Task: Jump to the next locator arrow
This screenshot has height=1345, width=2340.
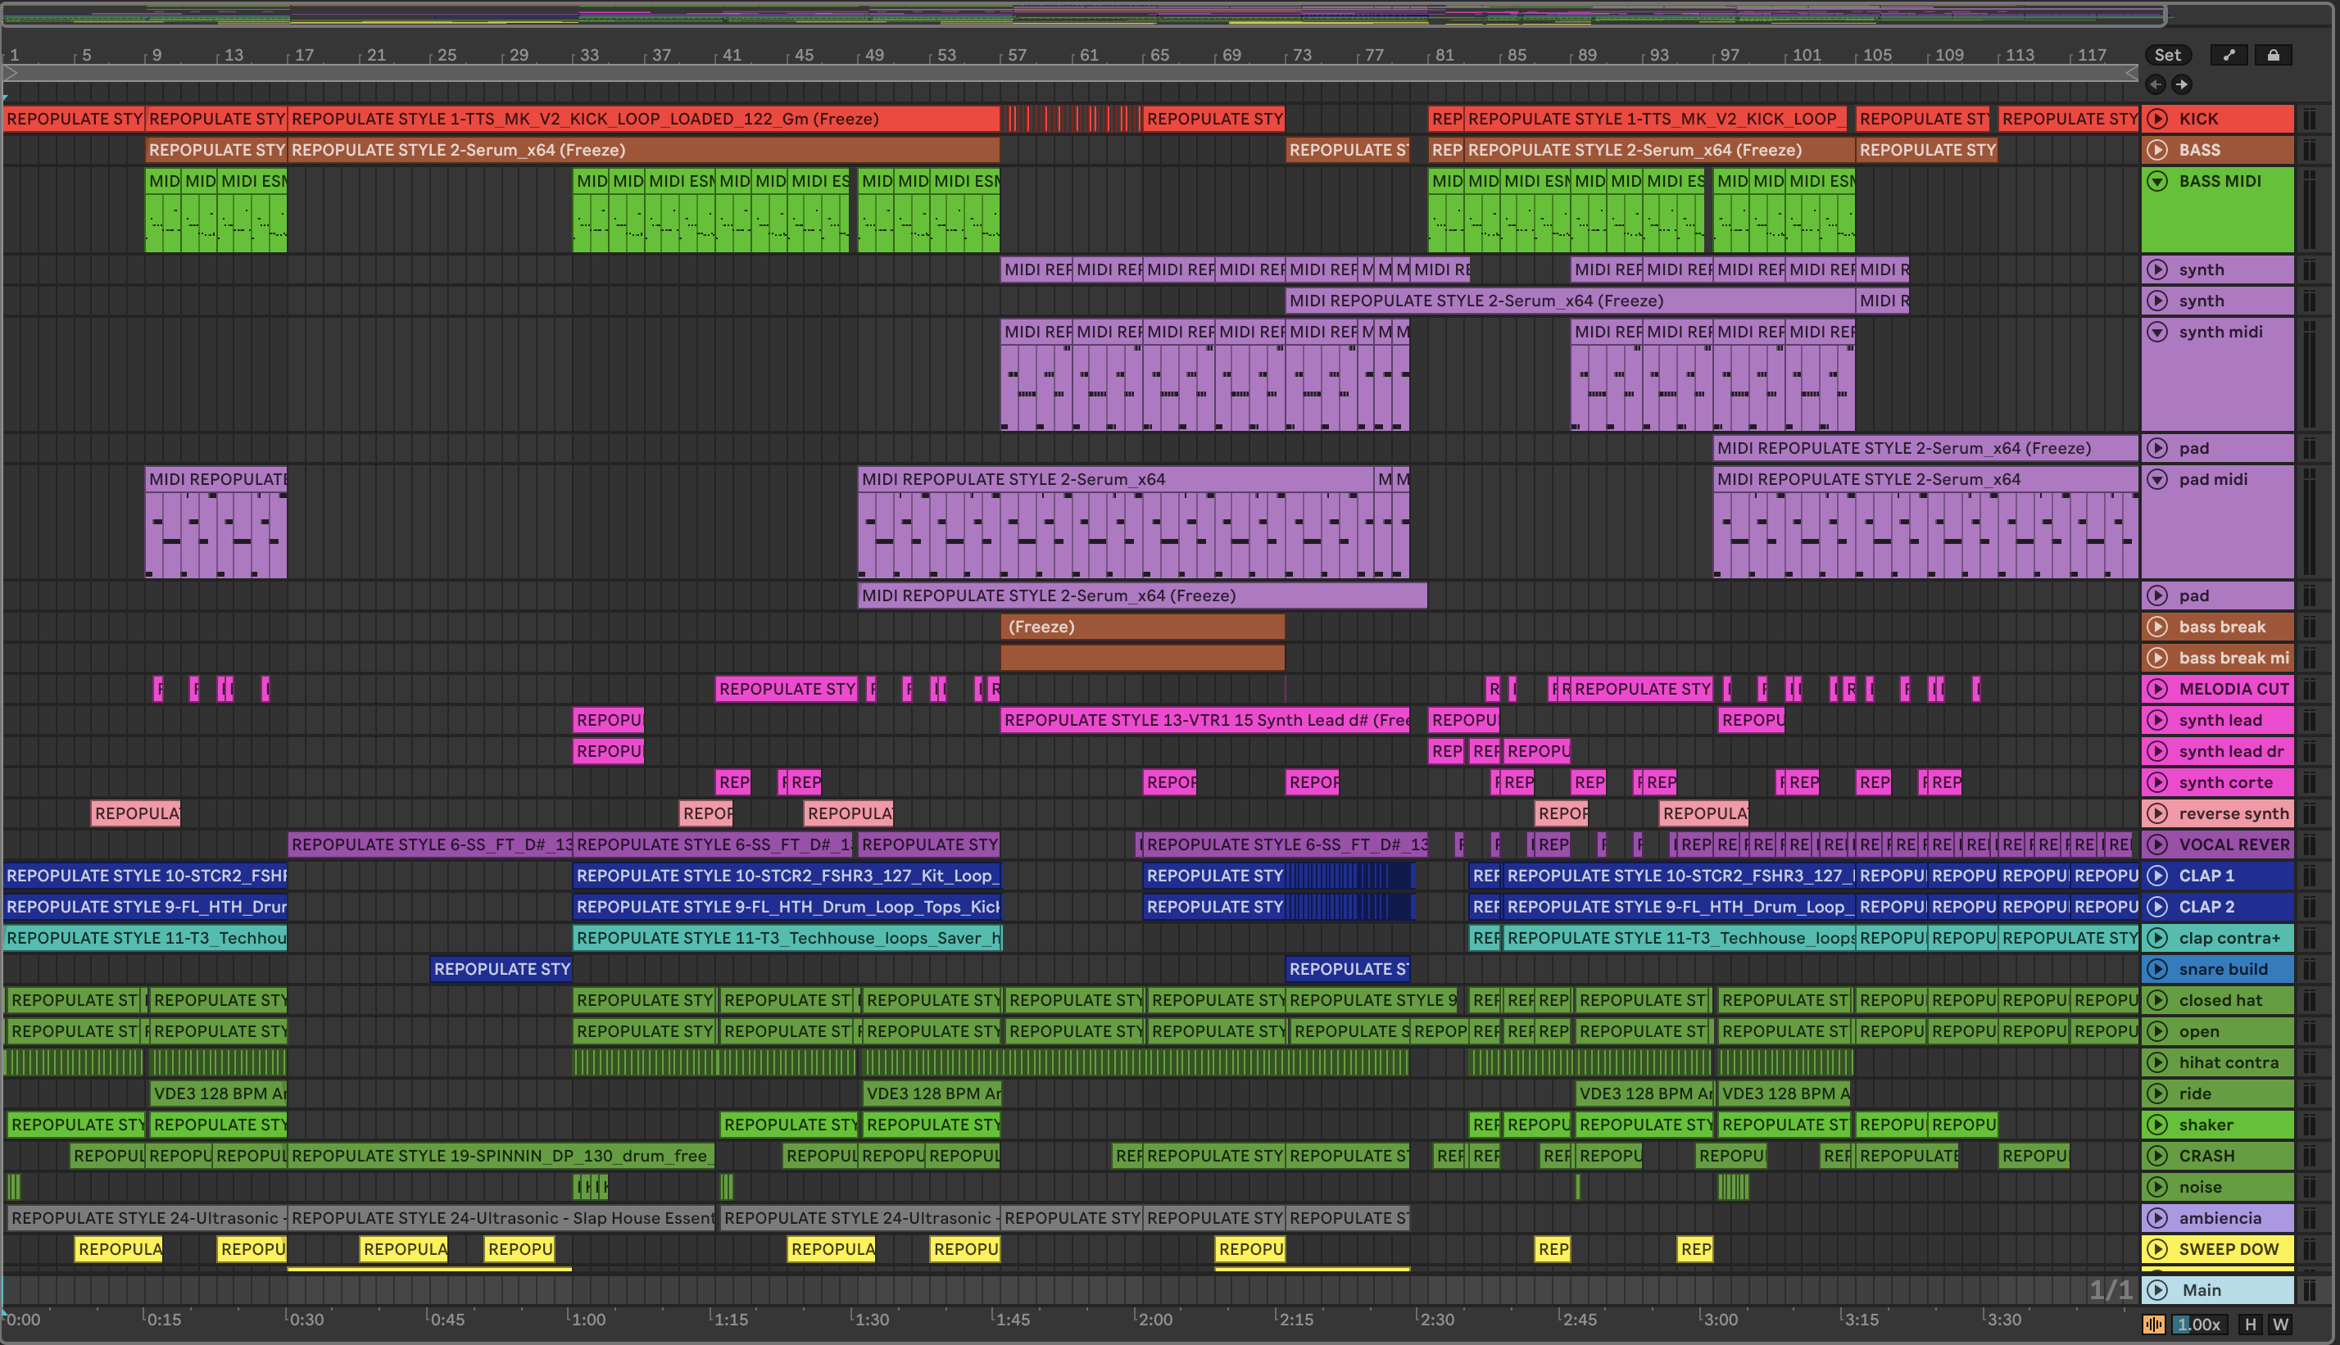Action: (x=2181, y=84)
